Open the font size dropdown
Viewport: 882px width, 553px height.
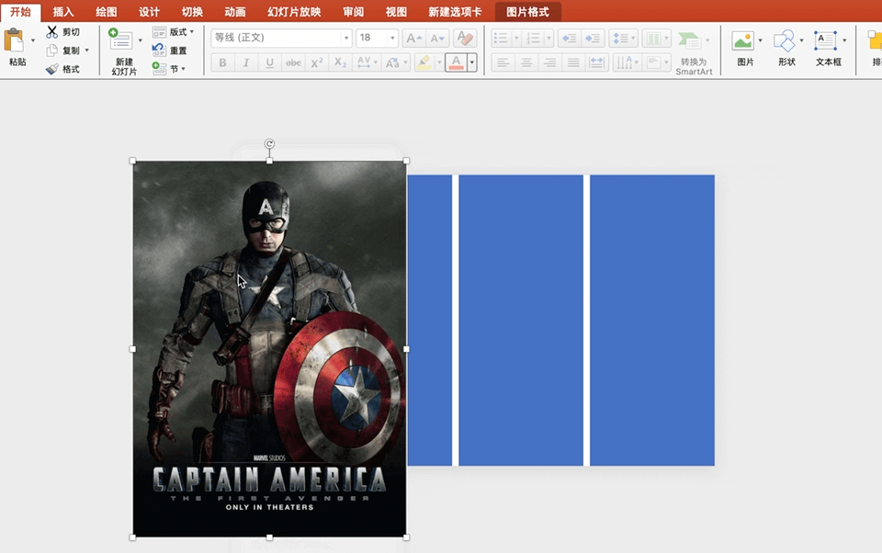pos(392,38)
